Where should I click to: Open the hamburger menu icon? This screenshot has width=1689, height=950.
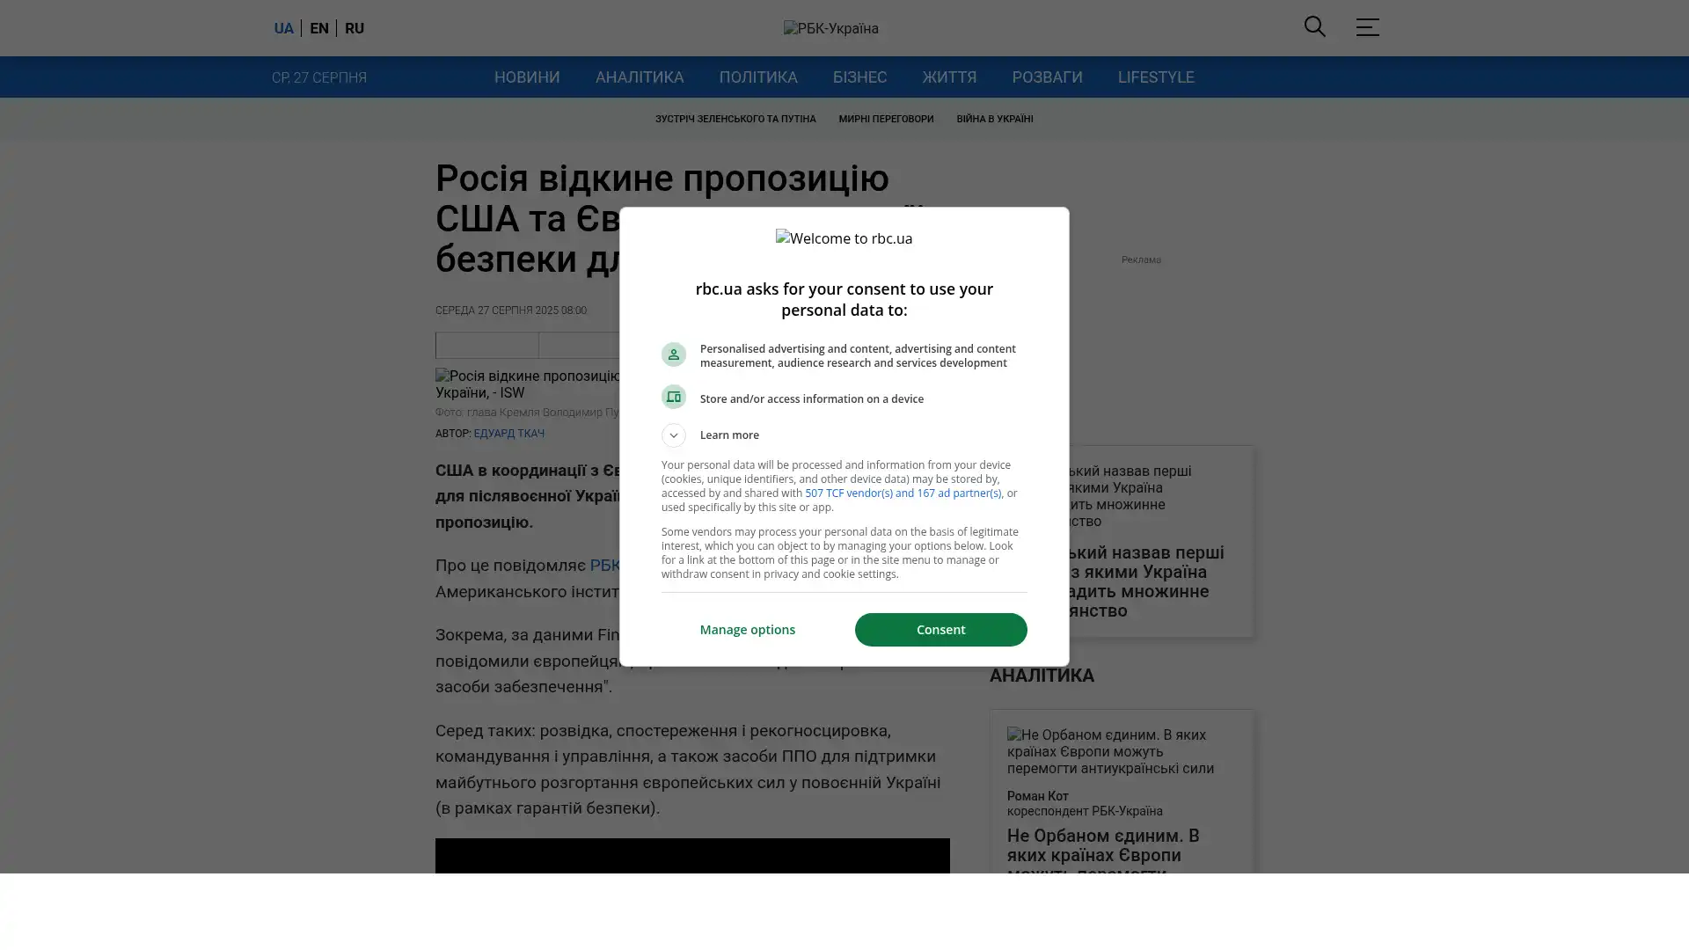1367,27
